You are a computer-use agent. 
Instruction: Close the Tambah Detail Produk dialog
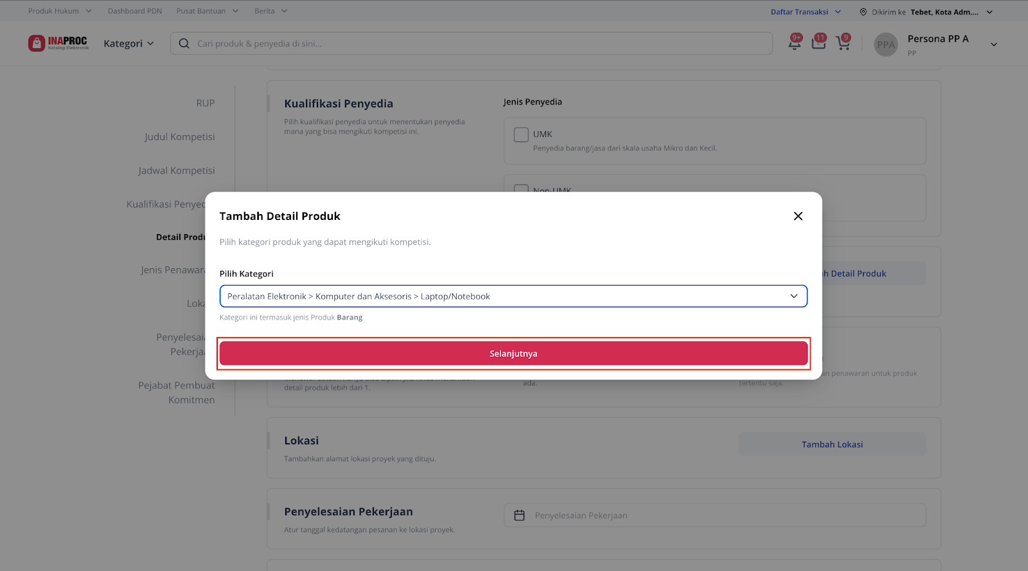click(x=798, y=216)
